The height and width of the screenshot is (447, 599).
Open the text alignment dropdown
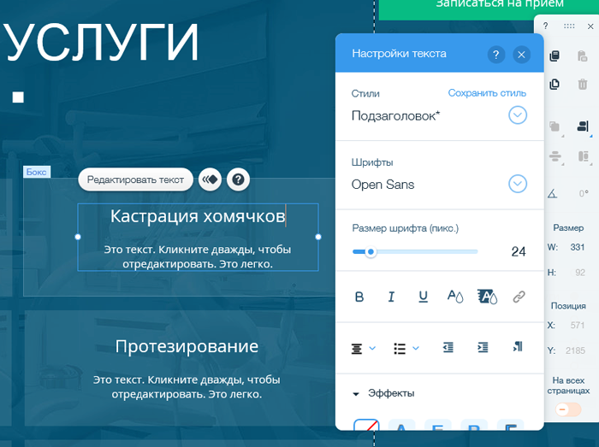click(x=364, y=348)
